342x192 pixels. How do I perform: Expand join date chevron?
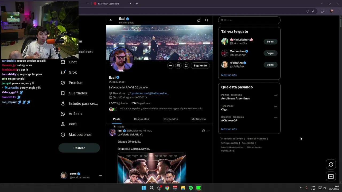click(x=146, y=98)
